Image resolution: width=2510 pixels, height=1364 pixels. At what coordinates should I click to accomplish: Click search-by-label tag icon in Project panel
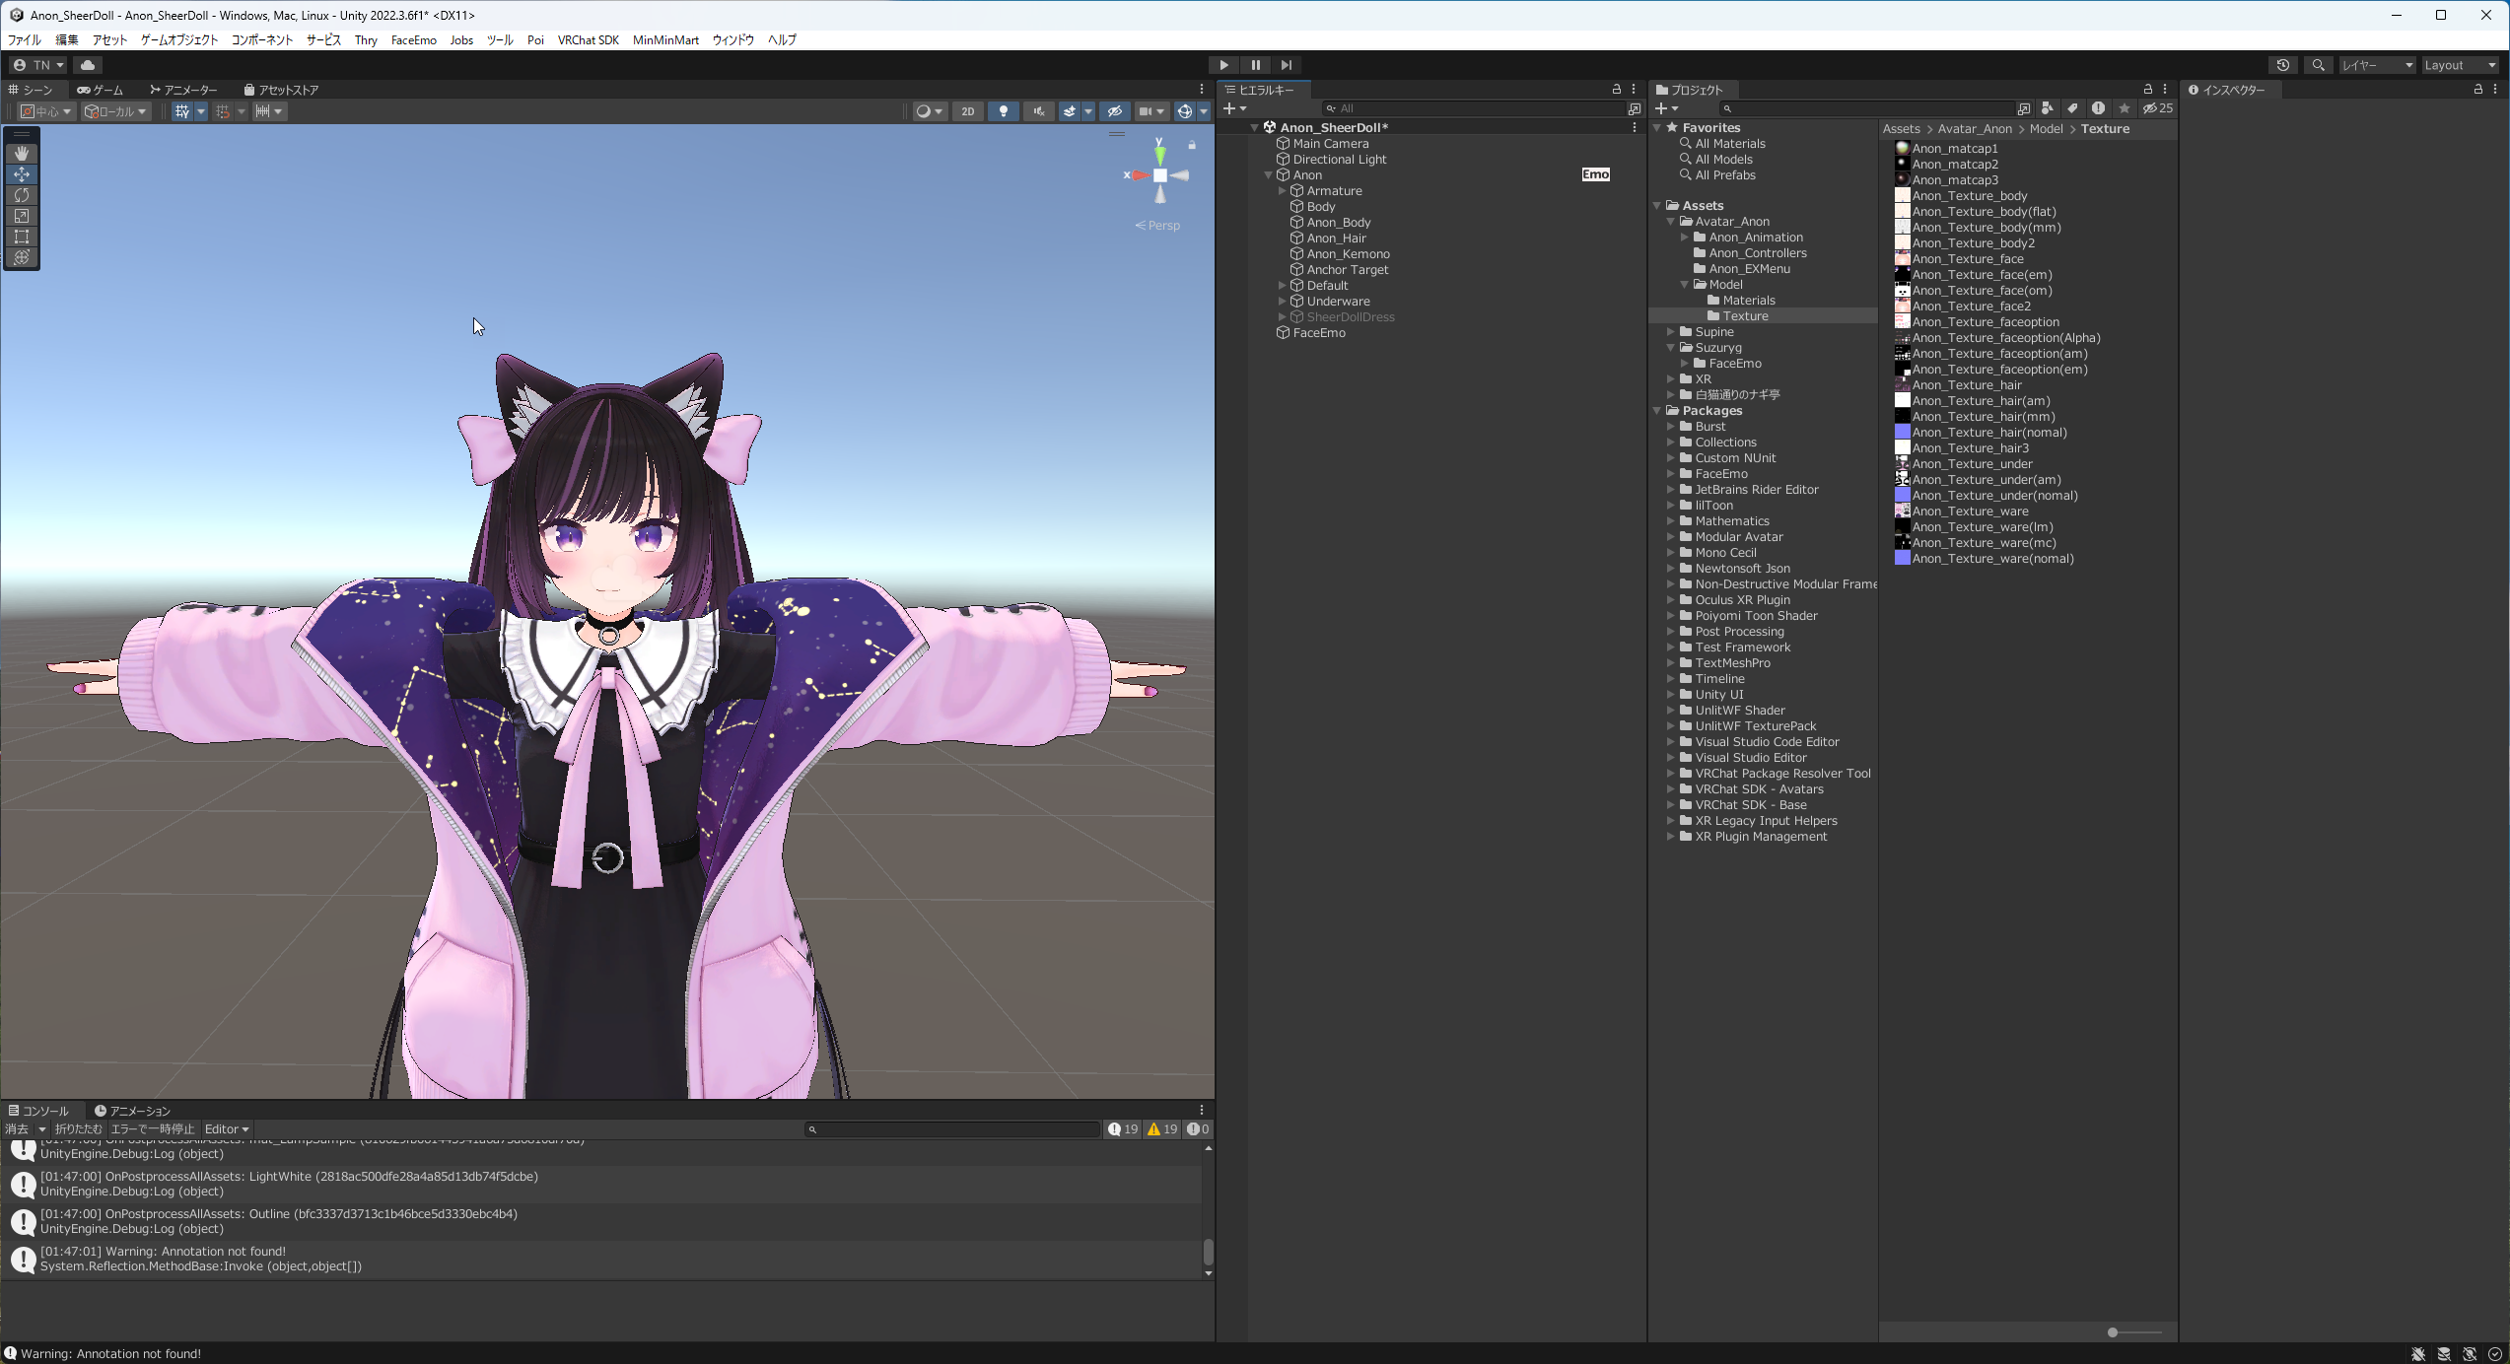click(2072, 108)
